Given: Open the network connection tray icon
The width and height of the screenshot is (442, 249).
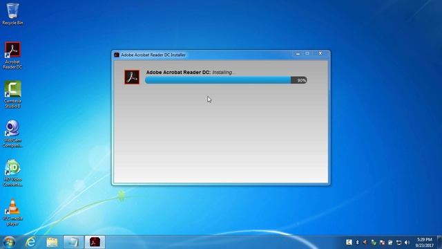Looking at the screenshot, I should 398,242.
